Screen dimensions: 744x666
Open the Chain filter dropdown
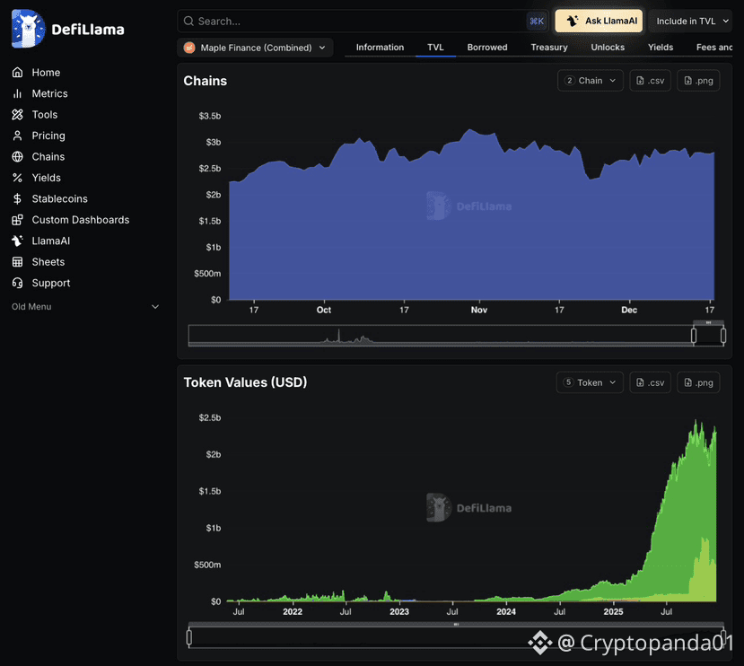coord(591,81)
